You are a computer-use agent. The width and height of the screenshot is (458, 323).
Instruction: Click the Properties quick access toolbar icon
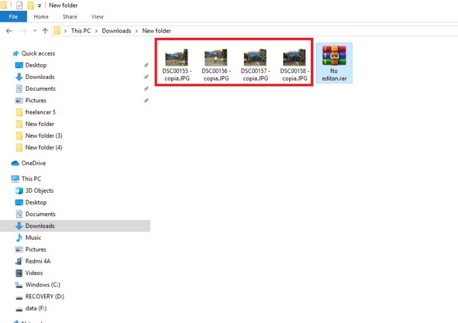click(19, 5)
